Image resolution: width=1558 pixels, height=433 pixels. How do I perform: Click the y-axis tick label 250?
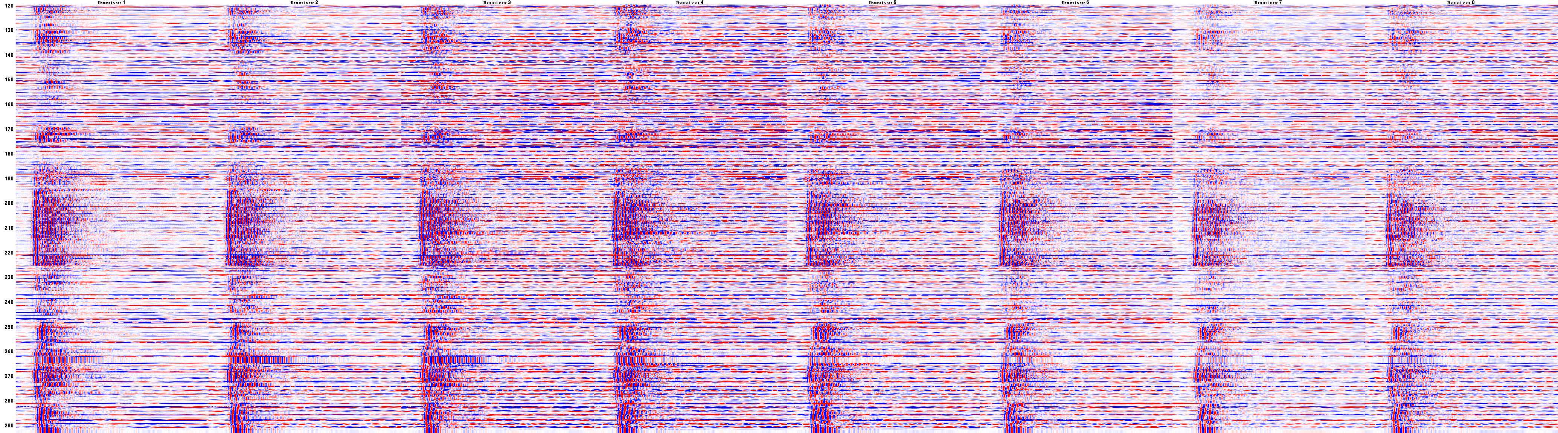pyautogui.click(x=8, y=327)
